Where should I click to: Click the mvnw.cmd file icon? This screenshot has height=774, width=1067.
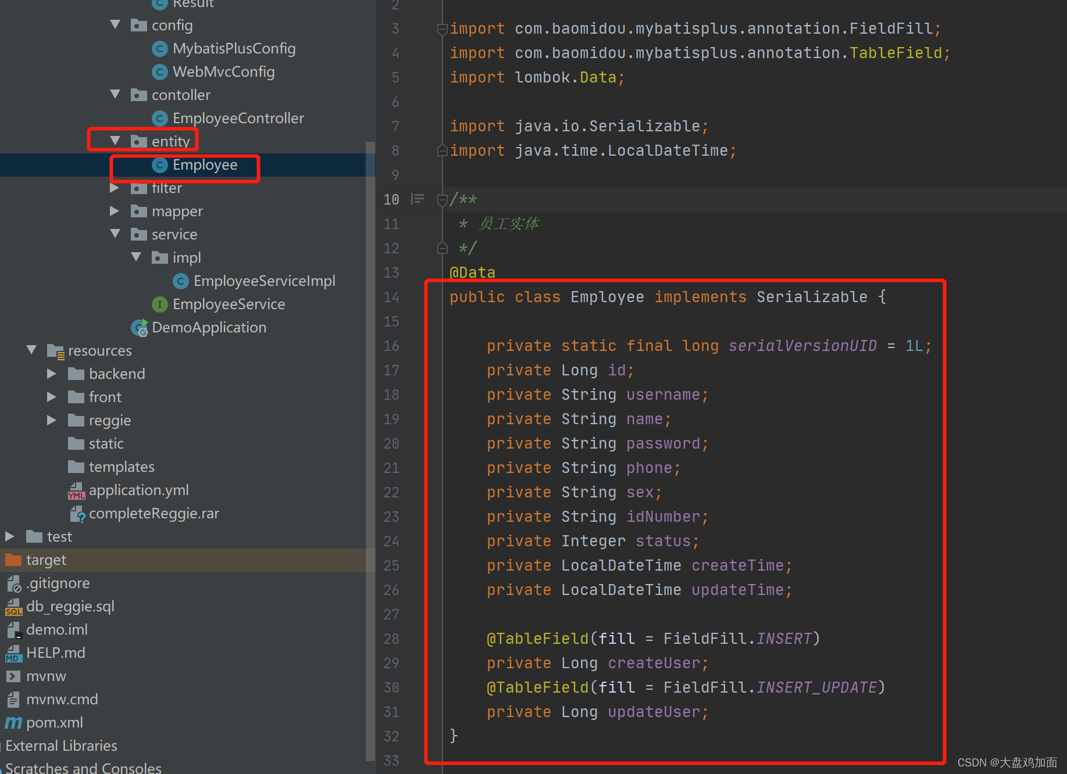point(13,700)
